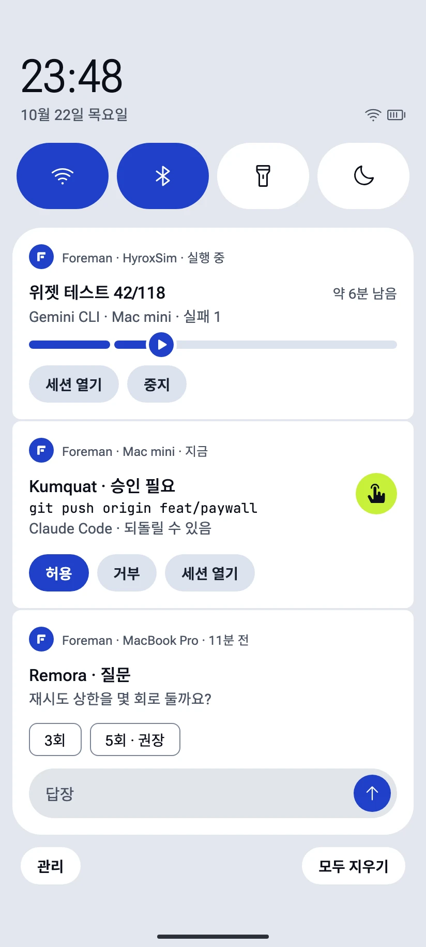Stop the widget test with 중지
This screenshot has height=947, width=426.
tap(157, 384)
